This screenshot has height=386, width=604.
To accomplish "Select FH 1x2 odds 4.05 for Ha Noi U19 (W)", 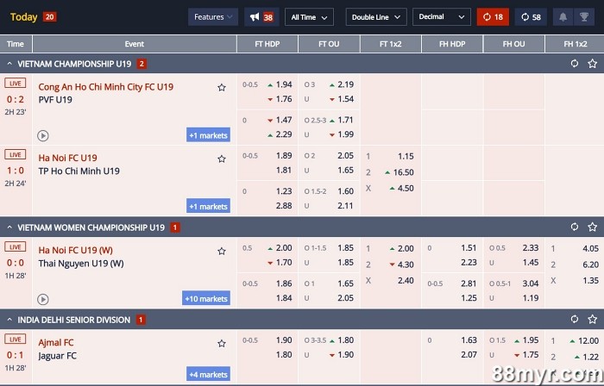I will click(590, 249).
